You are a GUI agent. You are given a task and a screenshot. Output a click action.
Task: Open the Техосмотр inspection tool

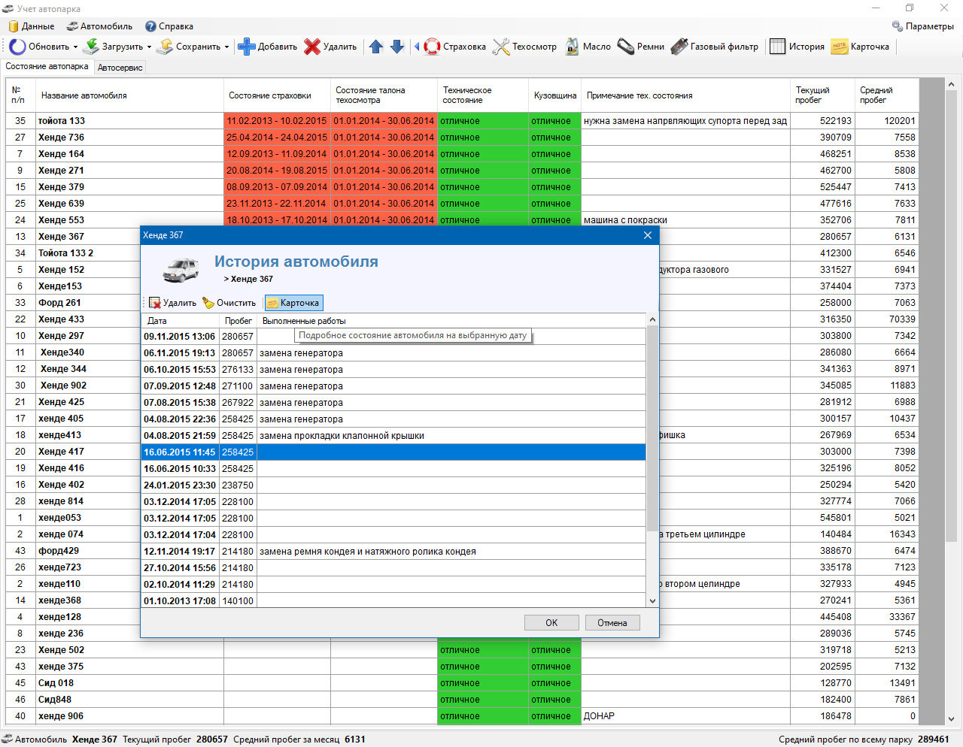click(x=524, y=47)
